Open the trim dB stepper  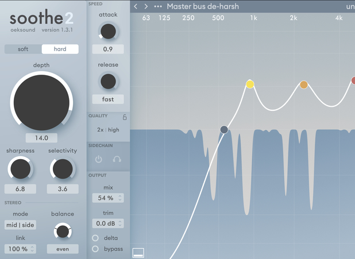click(x=107, y=223)
